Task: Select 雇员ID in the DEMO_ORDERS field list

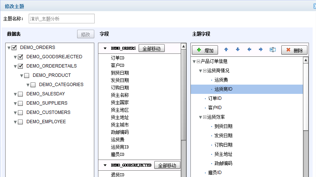Action: coord(117,154)
